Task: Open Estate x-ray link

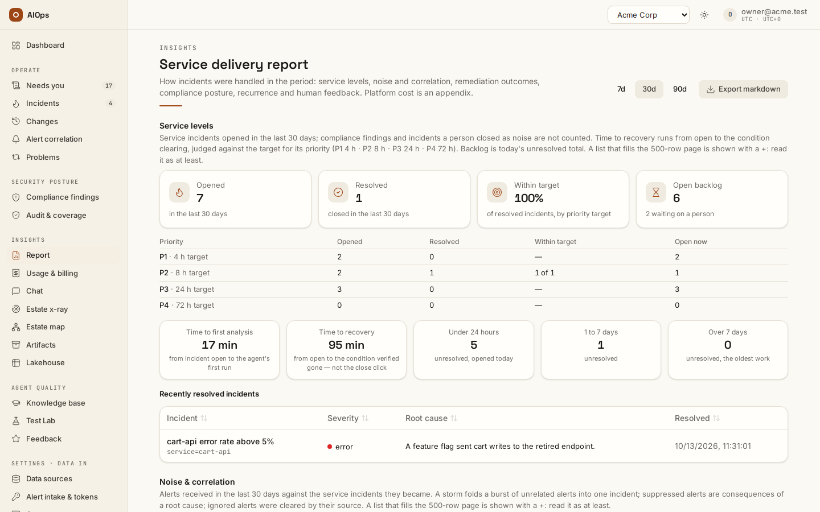Action: (x=64, y=309)
